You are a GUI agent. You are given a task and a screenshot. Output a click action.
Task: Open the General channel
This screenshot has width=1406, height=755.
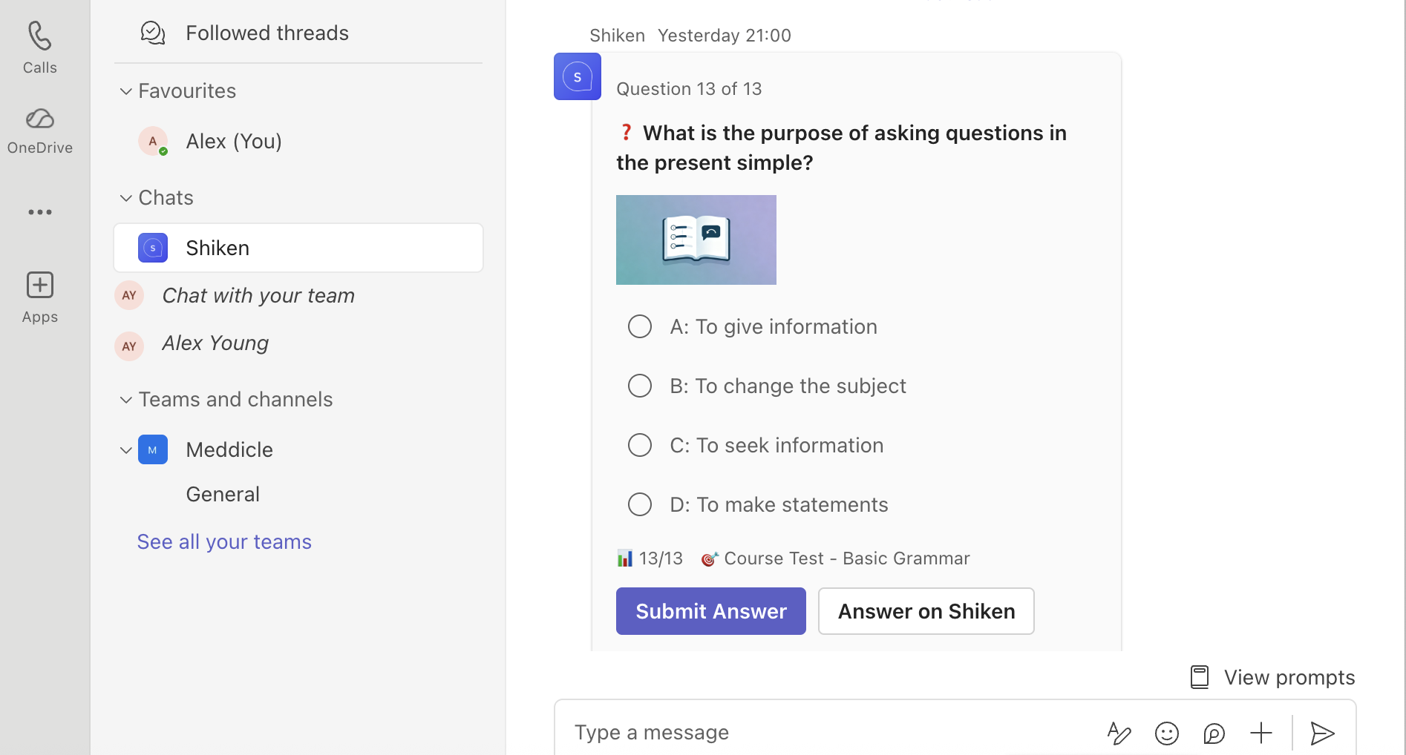223,494
